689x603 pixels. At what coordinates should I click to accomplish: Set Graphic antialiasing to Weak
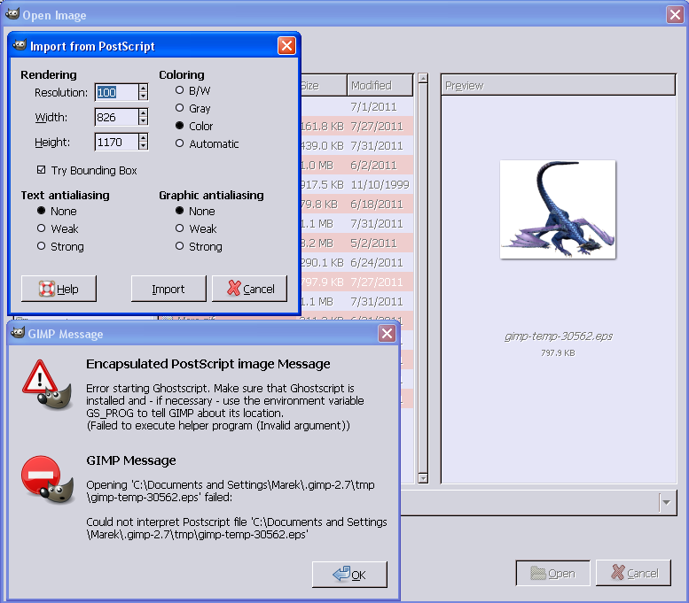(196, 228)
